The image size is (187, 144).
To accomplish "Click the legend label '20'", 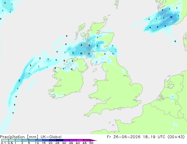I will click(x=50, y=143).
